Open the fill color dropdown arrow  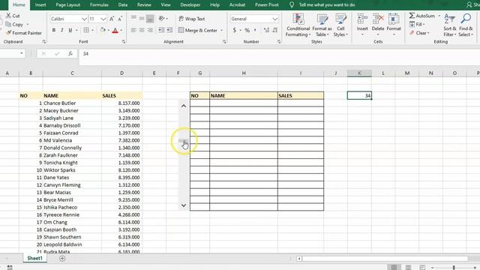pyautogui.click(x=108, y=30)
